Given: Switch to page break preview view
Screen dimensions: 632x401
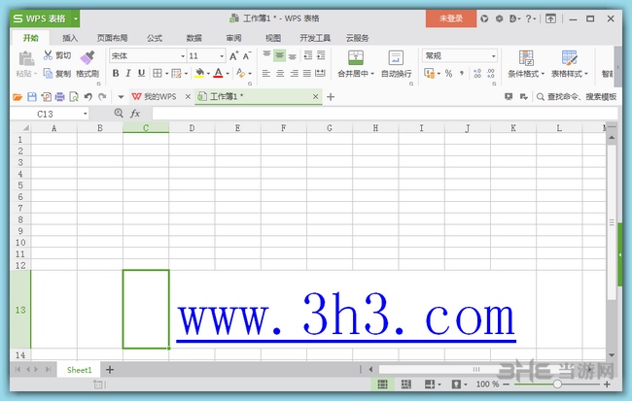Looking at the screenshot, I should pos(406,384).
